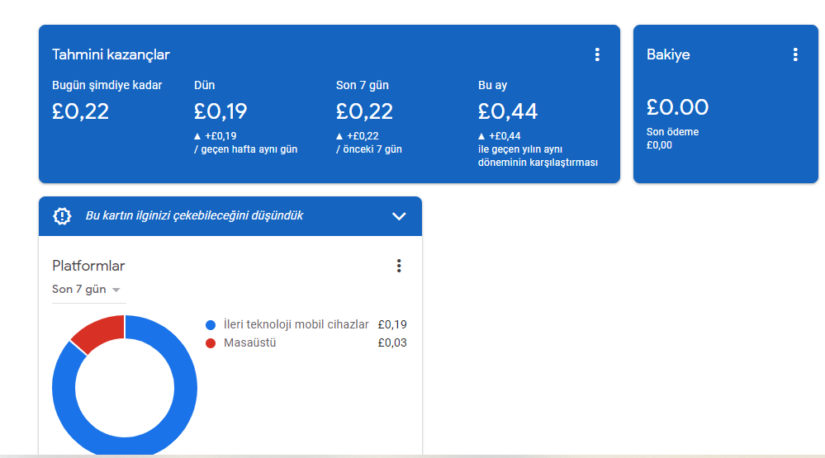The width and height of the screenshot is (825, 458).
Task: Click the red legend dot for Masaüstü
Action: tap(211, 343)
